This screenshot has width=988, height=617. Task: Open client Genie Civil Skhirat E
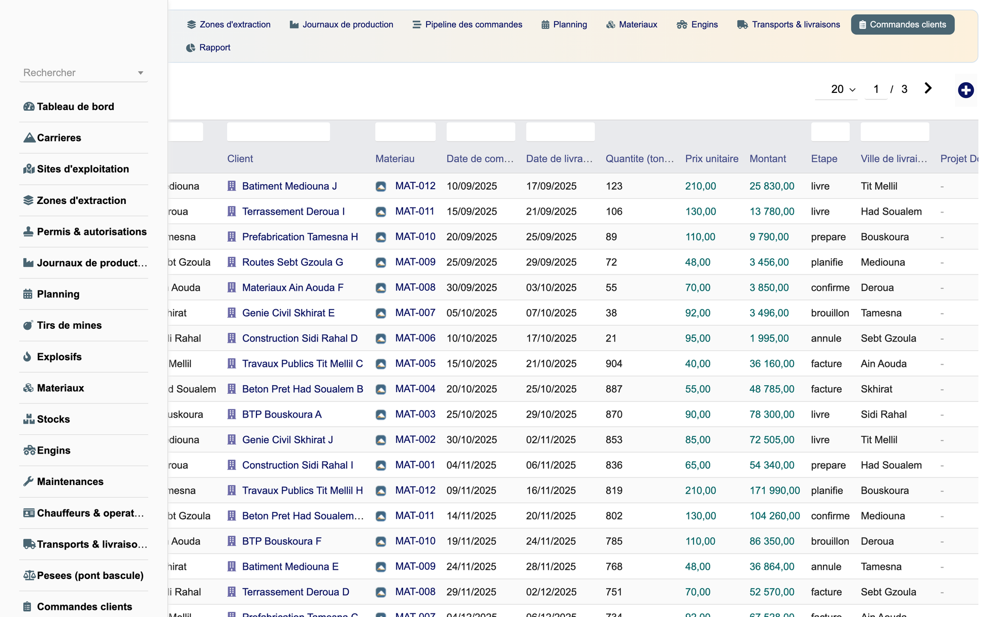pos(288,313)
